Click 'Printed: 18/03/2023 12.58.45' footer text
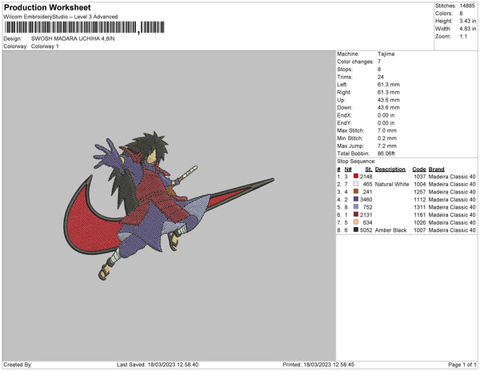 tap(318, 365)
